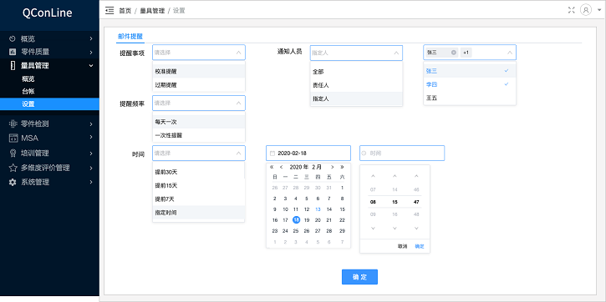Click the 概览 clock icon in sidebar
606x302 pixels.
point(13,38)
